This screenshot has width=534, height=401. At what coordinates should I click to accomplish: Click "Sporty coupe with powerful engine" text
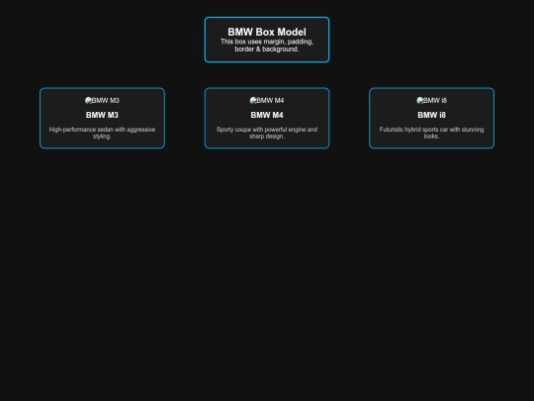[x=267, y=133]
